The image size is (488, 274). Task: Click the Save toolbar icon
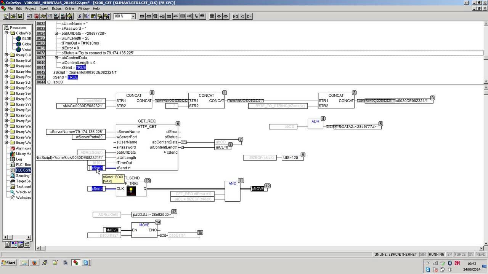click(x=20, y=16)
